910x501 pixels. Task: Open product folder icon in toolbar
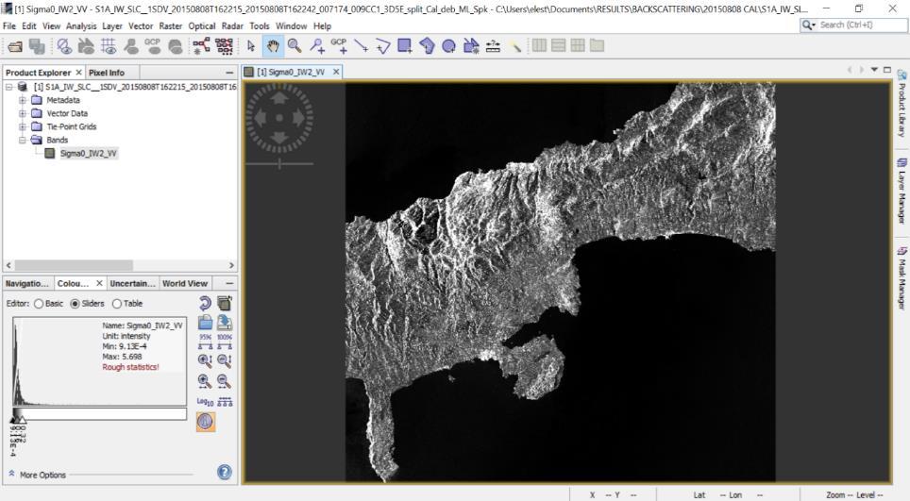click(x=15, y=46)
